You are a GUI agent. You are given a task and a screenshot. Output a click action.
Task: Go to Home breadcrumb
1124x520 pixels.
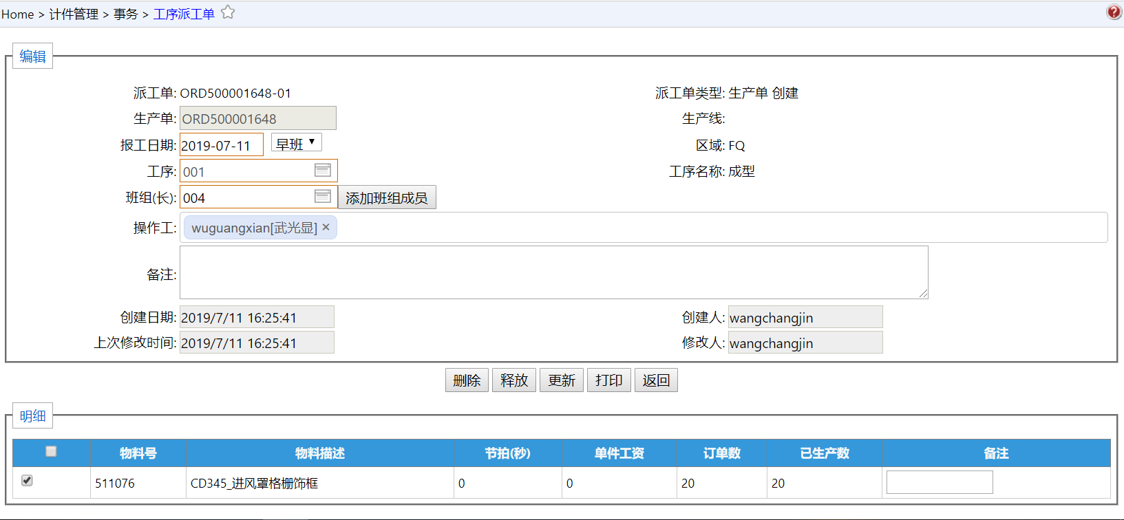(17, 14)
